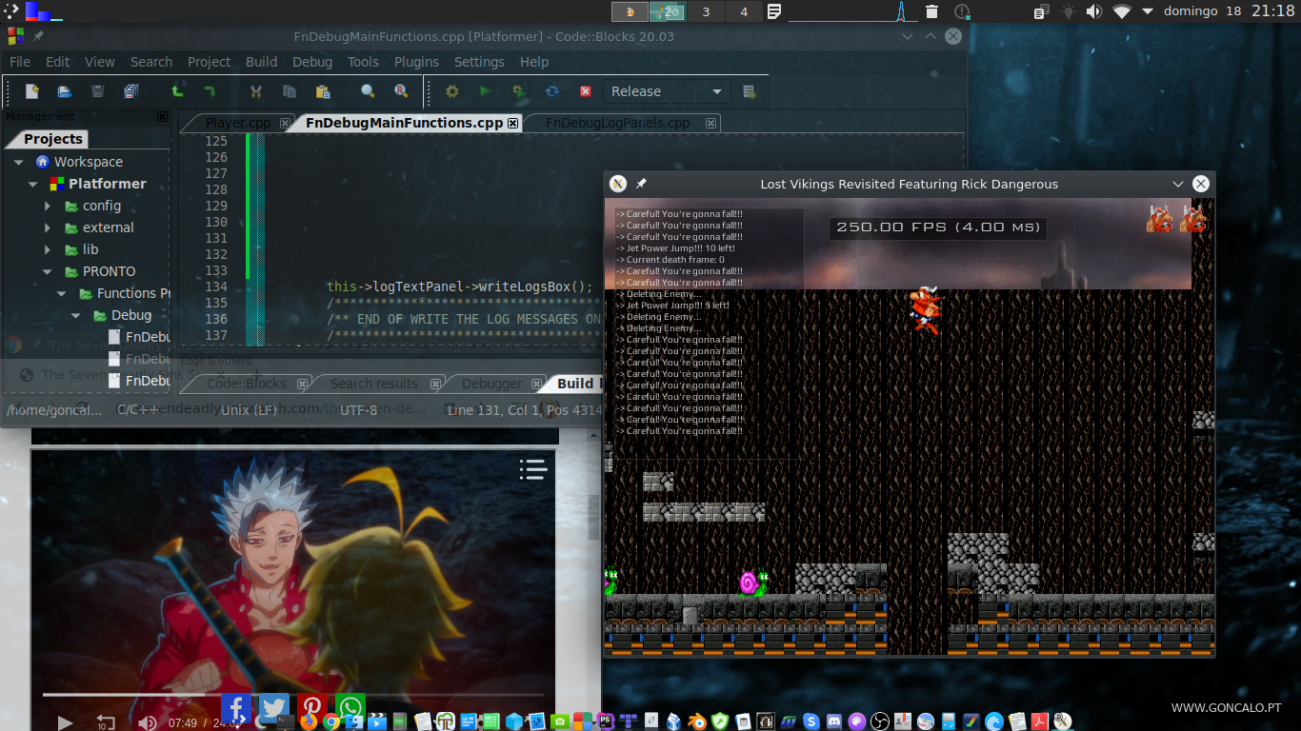Collapse the Workspace tree node

coord(18,162)
